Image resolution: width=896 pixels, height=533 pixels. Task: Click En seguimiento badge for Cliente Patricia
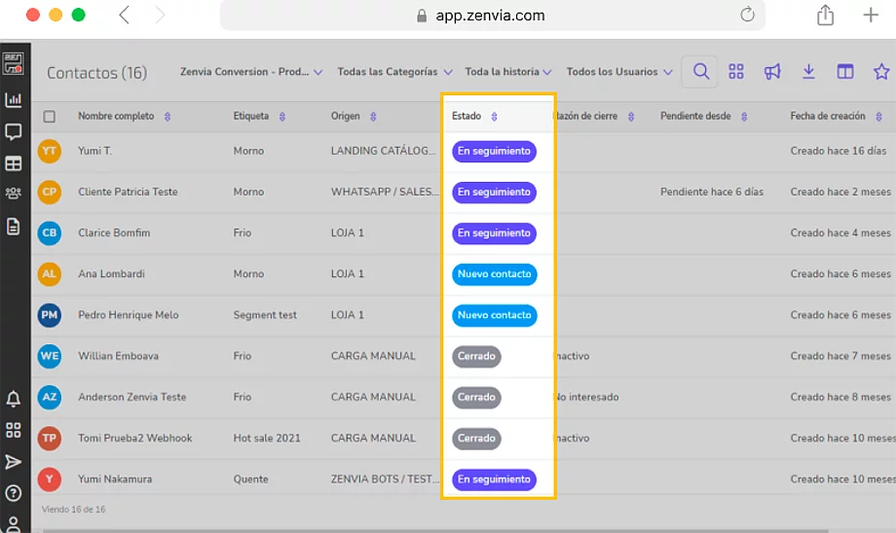tap(495, 193)
